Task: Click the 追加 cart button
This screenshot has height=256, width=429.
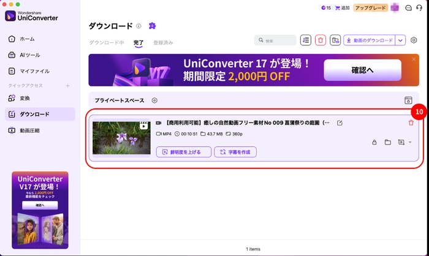Action: click(342, 8)
